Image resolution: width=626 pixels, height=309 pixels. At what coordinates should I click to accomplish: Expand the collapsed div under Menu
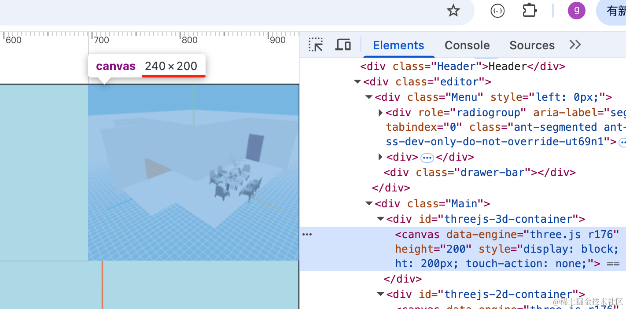pos(380,157)
